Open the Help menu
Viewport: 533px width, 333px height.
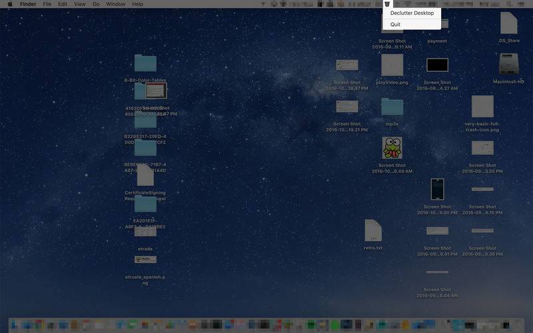pyautogui.click(x=137, y=4)
